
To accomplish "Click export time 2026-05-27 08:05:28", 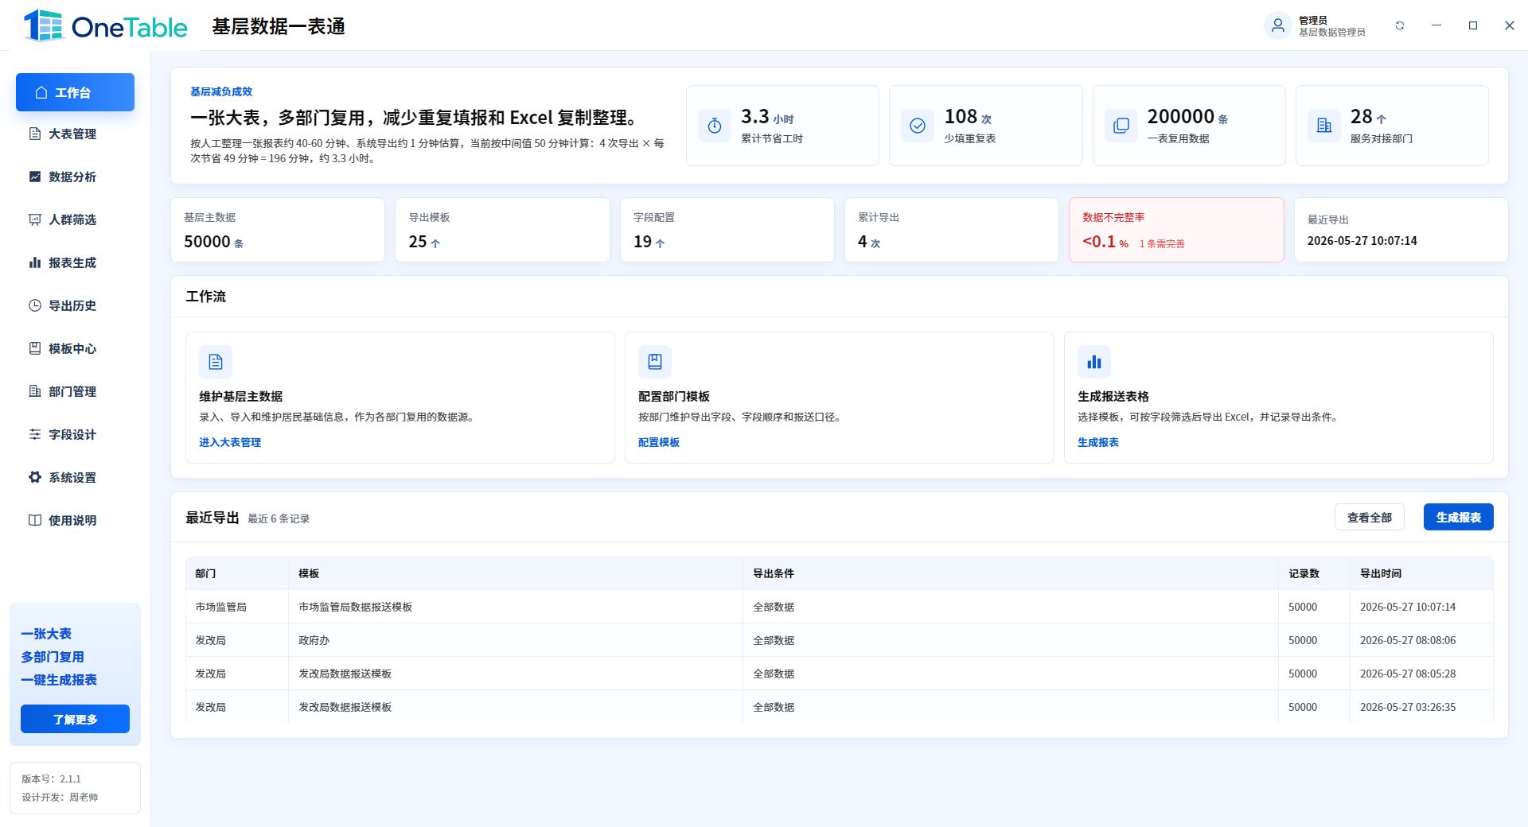I will (1408, 674).
